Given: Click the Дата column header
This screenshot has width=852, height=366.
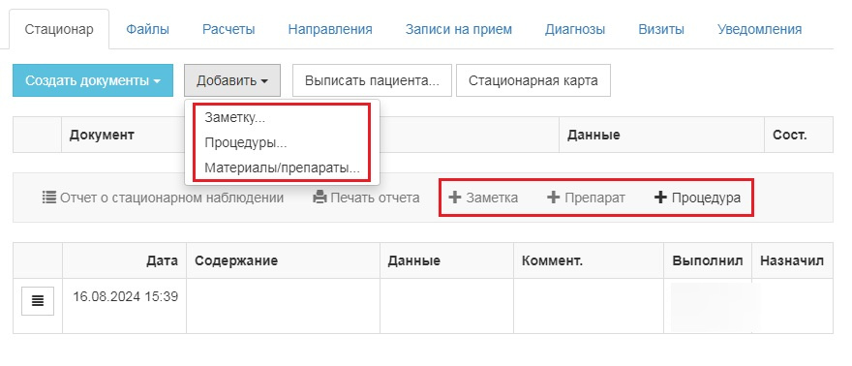Looking at the screenshot, I should tap(124, 260).
